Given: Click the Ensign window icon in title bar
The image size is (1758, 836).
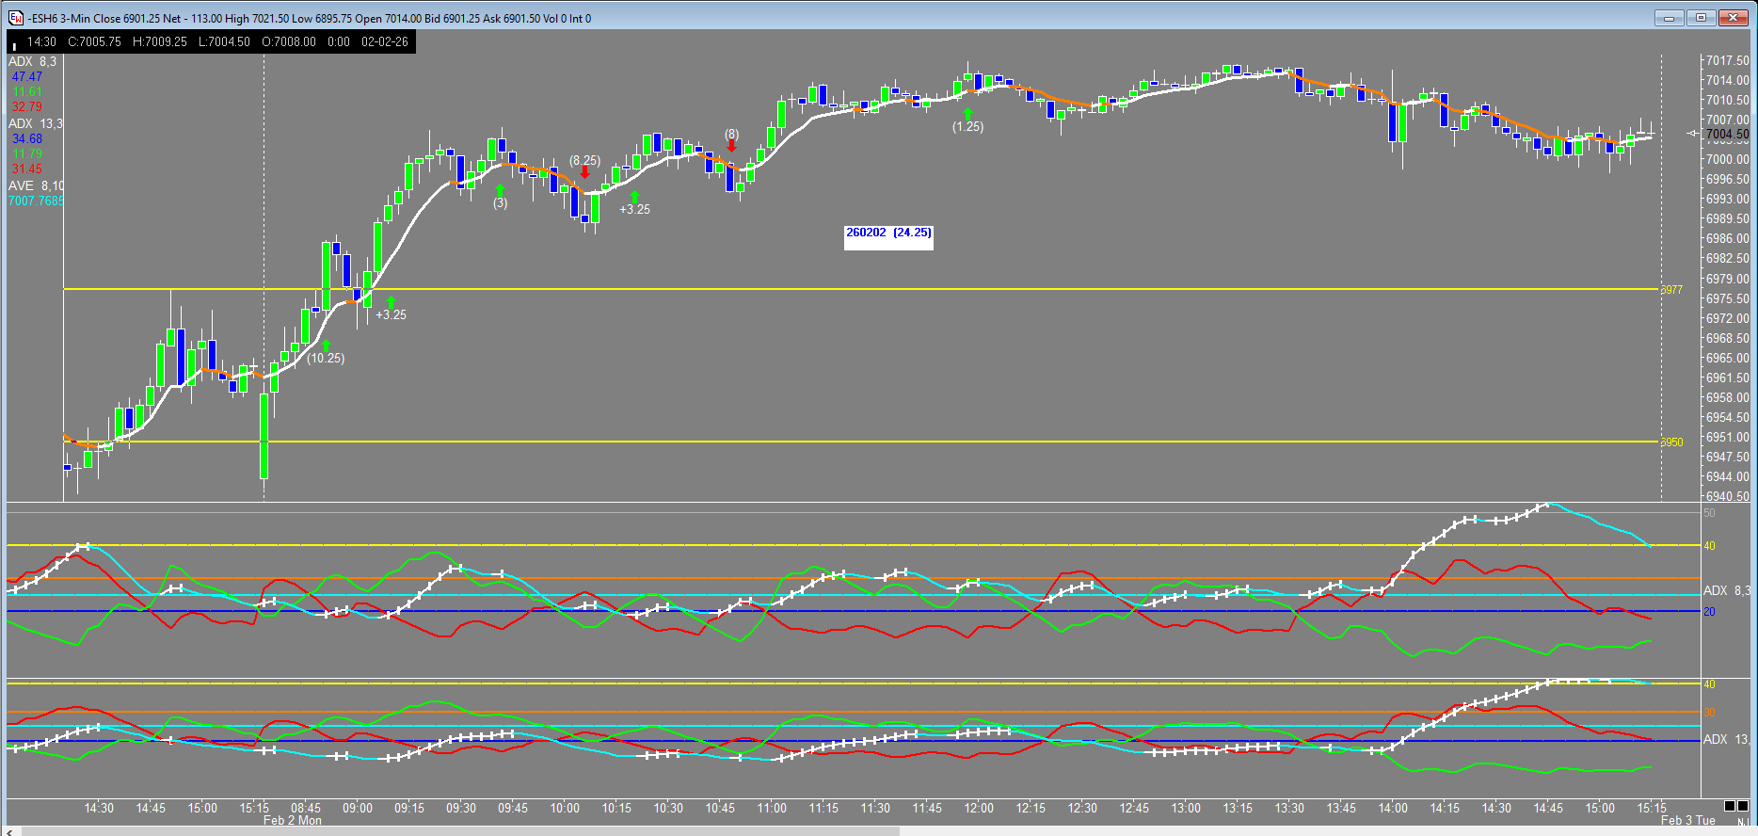Looking at the screenshot, I should coord(15,18).
